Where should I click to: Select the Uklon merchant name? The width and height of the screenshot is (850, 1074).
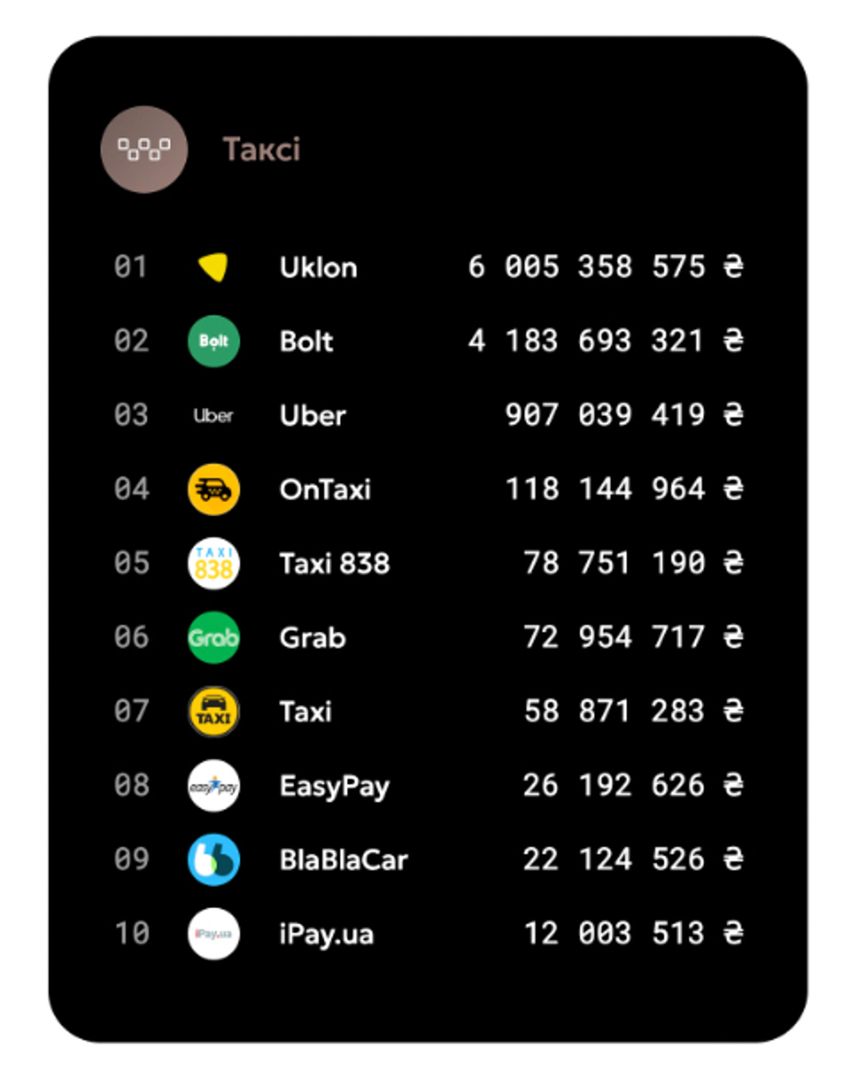coord(318,267)
